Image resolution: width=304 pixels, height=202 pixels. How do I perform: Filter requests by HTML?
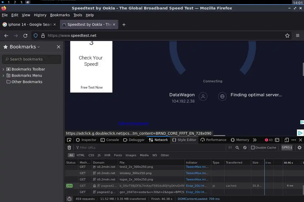(81, 155)
